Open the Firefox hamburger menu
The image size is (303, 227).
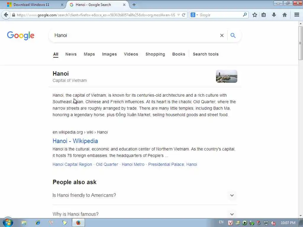[x=297, y=15]
